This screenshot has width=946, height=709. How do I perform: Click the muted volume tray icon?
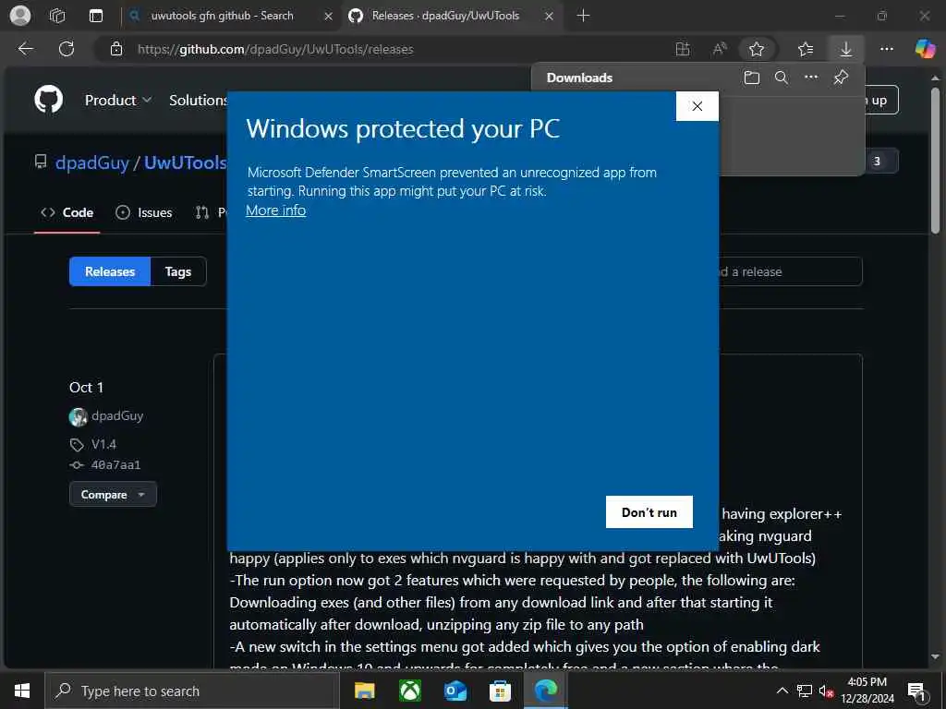[826, 691]
